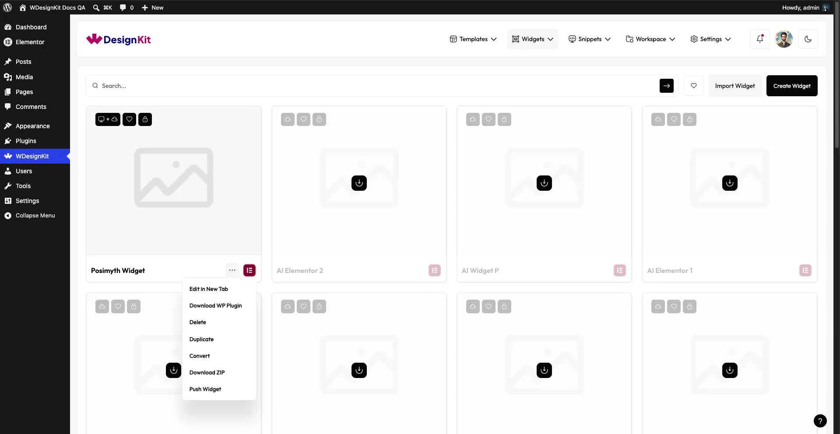840x434 pixels.
Task: Favorite the Posimyth Widget with its heart
Action: tap(129, 119)
